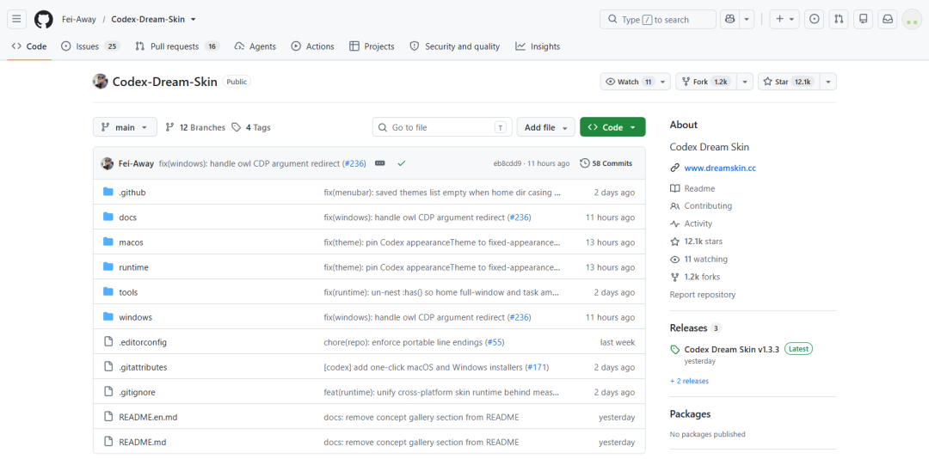
Task: Star the repository
Action: tap(789, 82)
